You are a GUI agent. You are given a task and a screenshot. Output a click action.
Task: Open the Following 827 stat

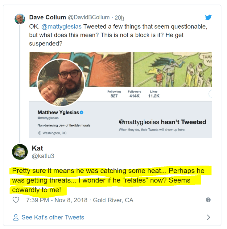[x=114, y=94]
